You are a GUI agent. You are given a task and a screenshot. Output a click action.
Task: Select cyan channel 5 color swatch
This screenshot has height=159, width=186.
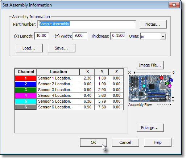pos(25,101)
